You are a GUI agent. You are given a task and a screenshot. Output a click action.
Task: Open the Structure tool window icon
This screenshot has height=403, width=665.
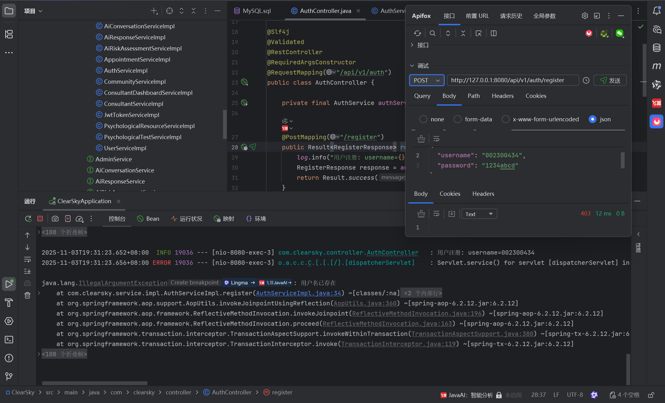click(x=9, y=34)
